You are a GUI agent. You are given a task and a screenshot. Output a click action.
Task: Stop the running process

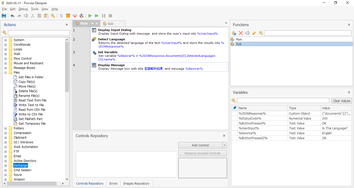coord(110,16)
